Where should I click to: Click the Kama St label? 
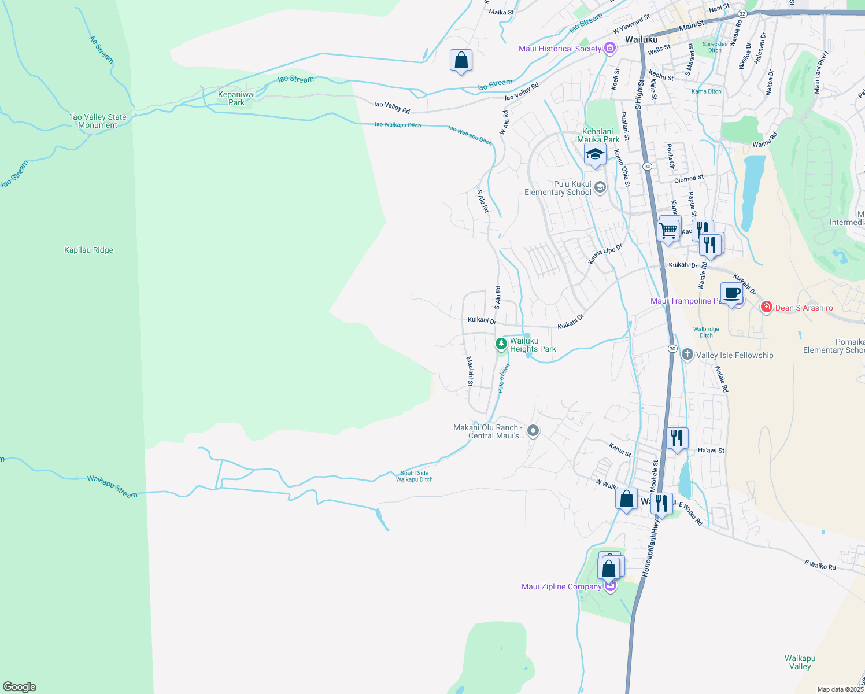pyautogui.click(x=620, y=449)
